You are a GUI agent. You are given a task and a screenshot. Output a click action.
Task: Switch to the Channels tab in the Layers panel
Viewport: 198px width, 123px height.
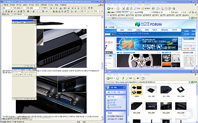(x=23, y=70)
